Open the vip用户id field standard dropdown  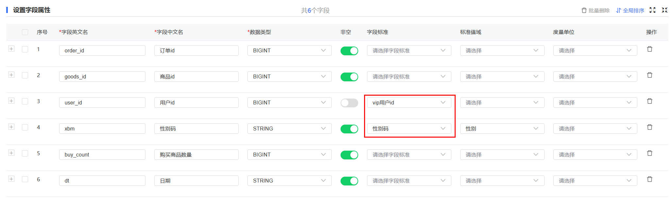409,102
